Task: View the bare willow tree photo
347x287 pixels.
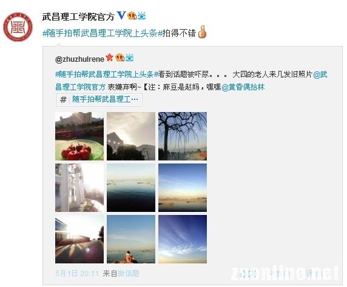Action: [183, 136]
